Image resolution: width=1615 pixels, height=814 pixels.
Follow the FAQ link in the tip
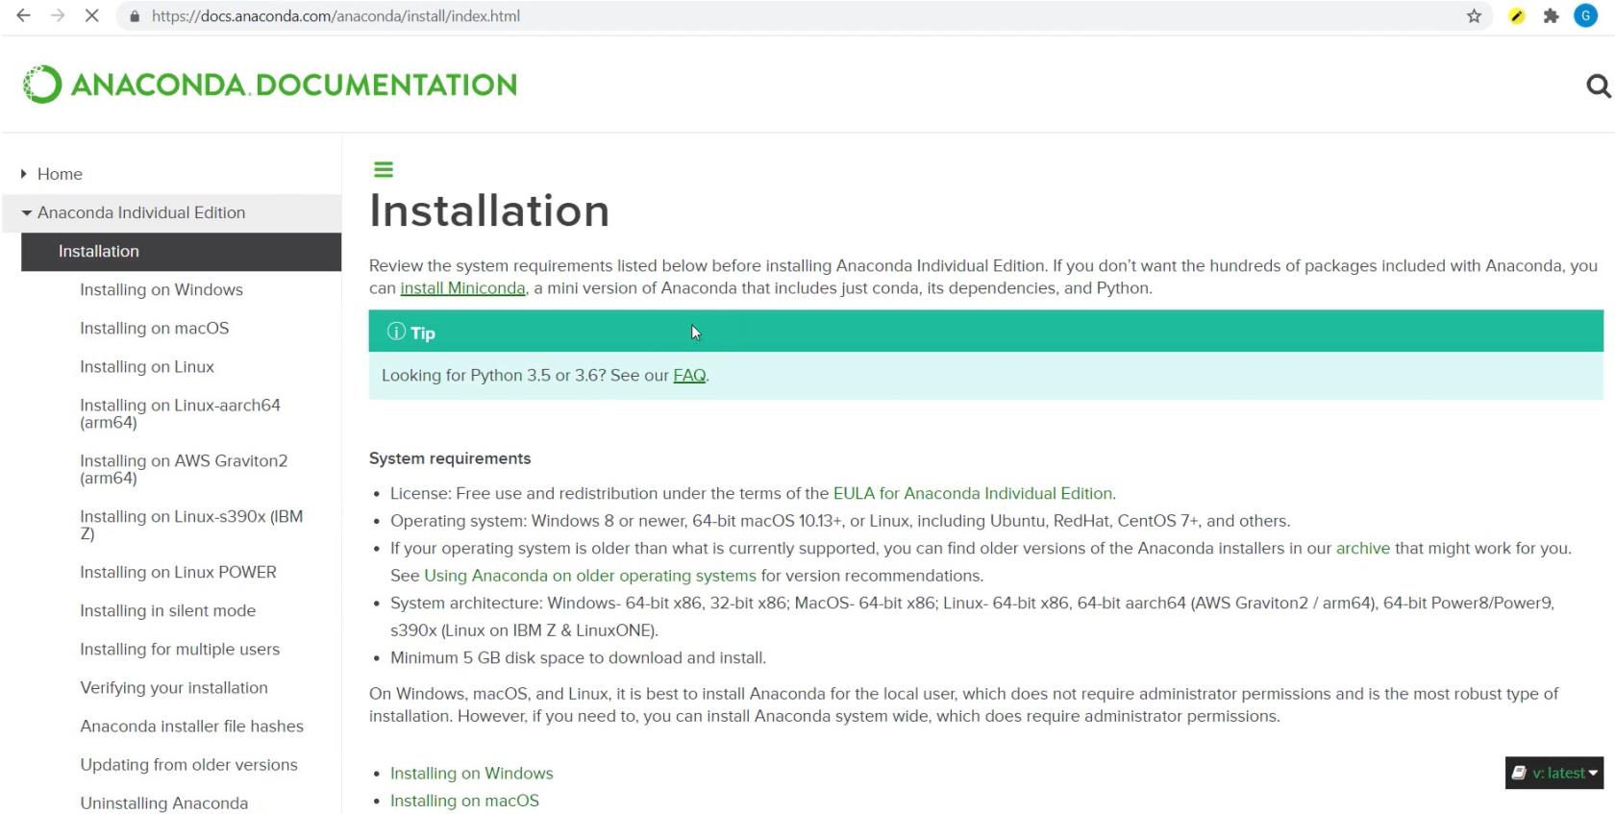tap(689, 376)
